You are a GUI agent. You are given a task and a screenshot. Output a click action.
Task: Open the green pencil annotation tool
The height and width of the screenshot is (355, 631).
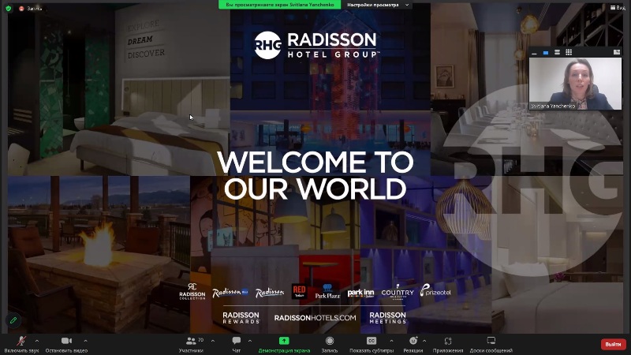point(13,320)
